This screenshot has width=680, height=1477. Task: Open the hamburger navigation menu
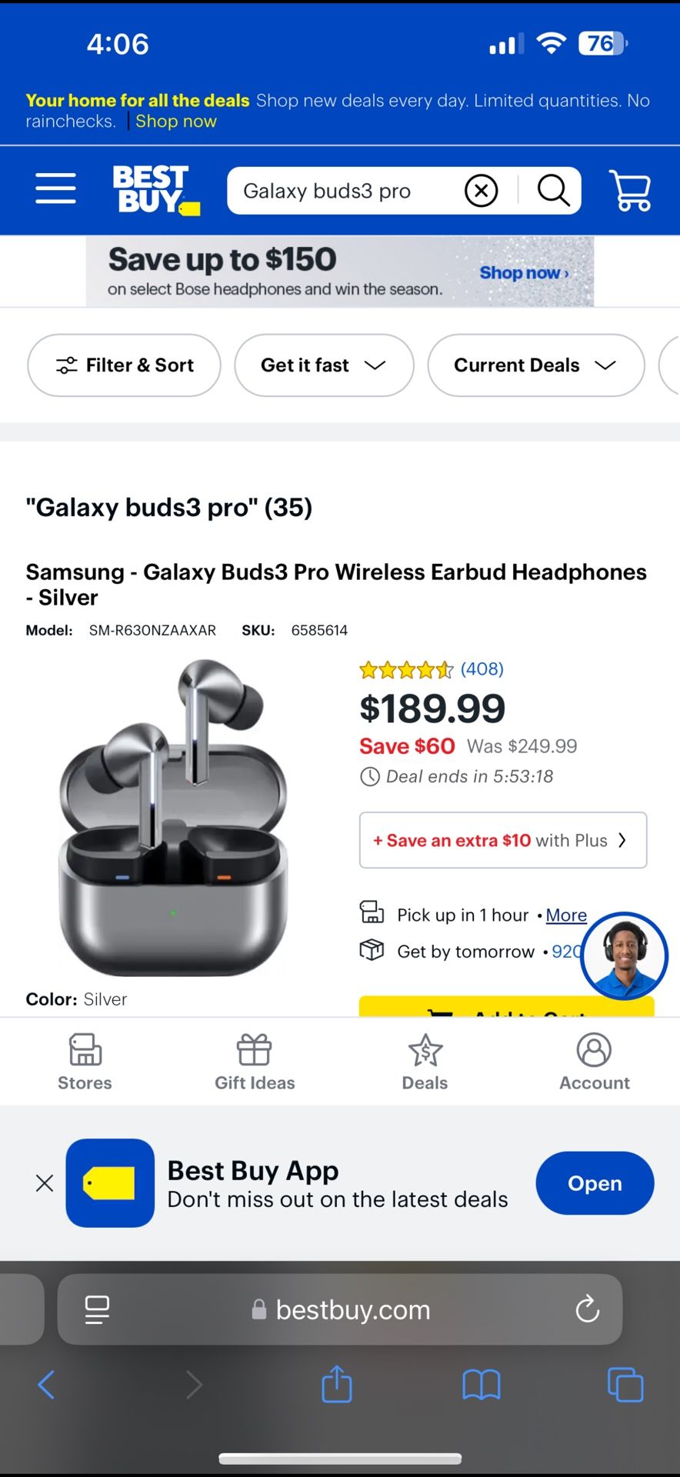pos(55,188)
